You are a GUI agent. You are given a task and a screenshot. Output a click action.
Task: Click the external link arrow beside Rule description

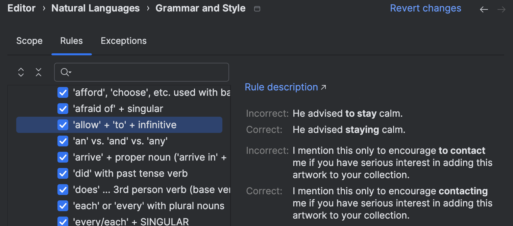pos(323,87)
